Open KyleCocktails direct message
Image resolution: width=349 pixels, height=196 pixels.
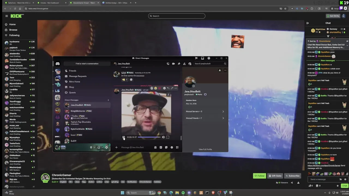pyautogui.click(x=87, y=129)
